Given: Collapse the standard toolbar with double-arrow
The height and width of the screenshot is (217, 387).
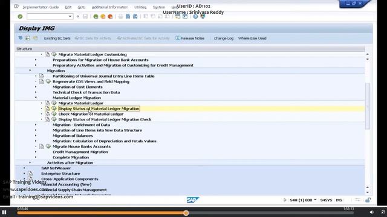Looking at the screenshot, I should pyautogui.click(x=78, y=16).
